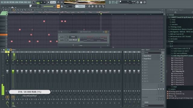
Task: Click the piano roll horizontal overview scrollbar
Action: pos(85,12)
